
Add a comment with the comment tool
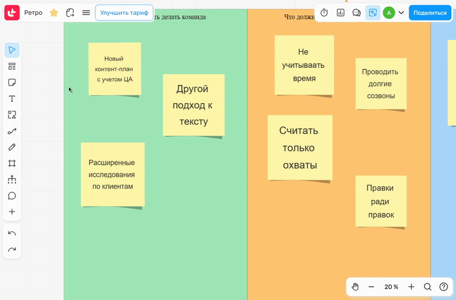coord(12,196)
